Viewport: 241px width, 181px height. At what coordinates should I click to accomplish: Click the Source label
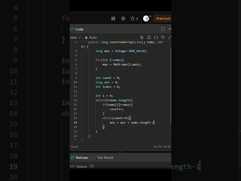click(x=81, y=166)
